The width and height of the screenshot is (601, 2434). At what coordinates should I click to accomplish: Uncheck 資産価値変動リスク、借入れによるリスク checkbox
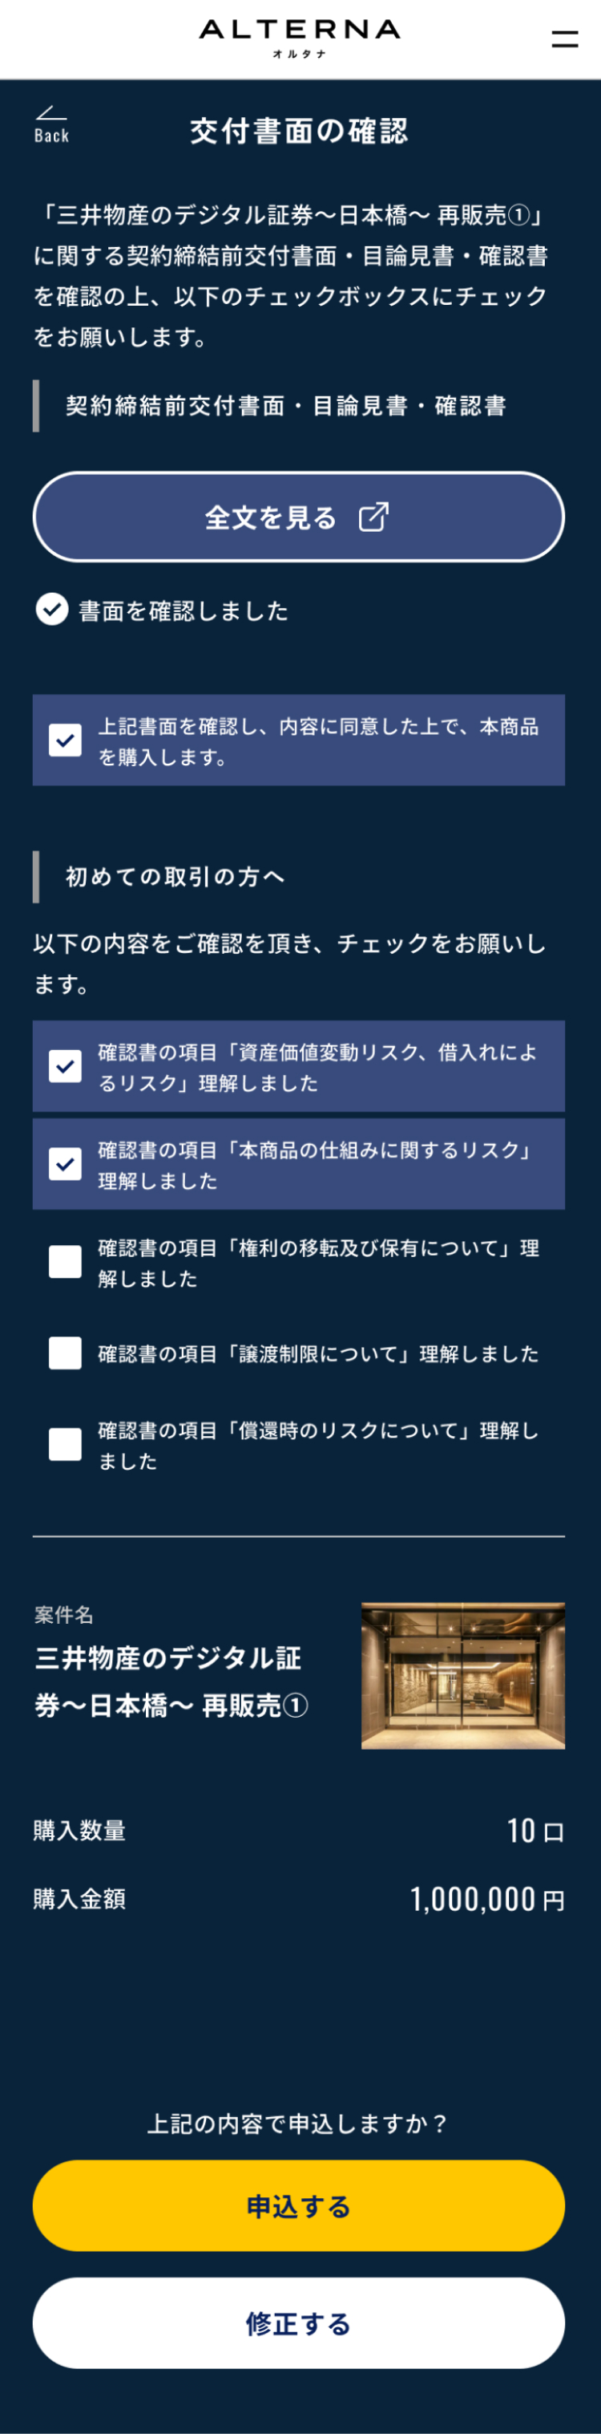tap(65, 1066)
